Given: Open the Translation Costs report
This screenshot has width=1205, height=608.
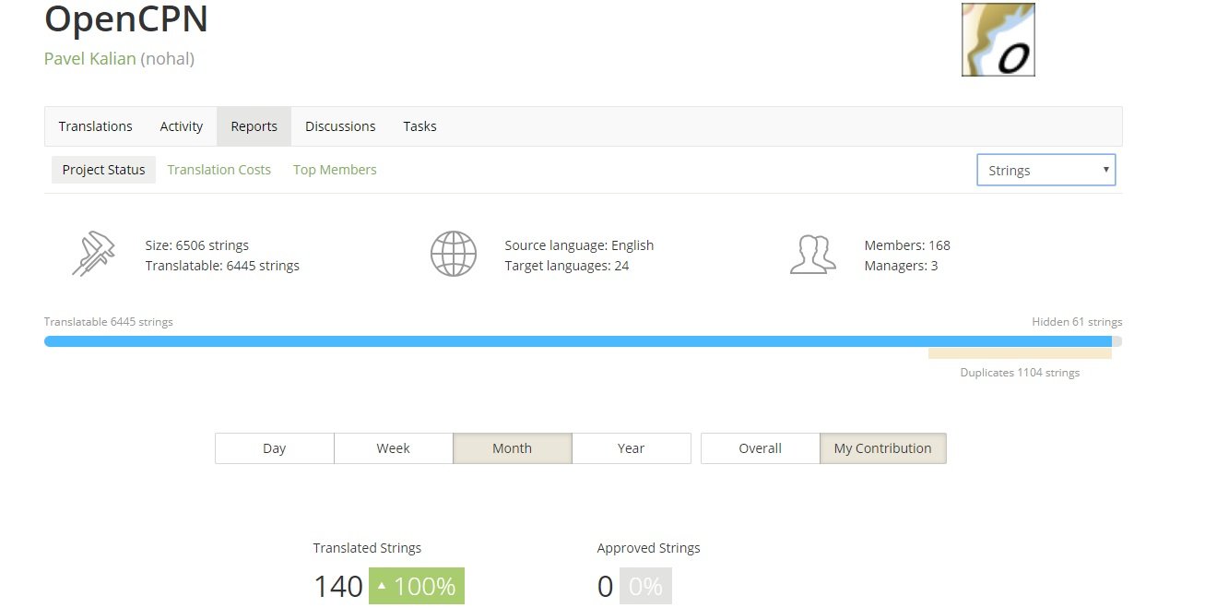Looking at the screenshot, I should (x=219, y=170).
